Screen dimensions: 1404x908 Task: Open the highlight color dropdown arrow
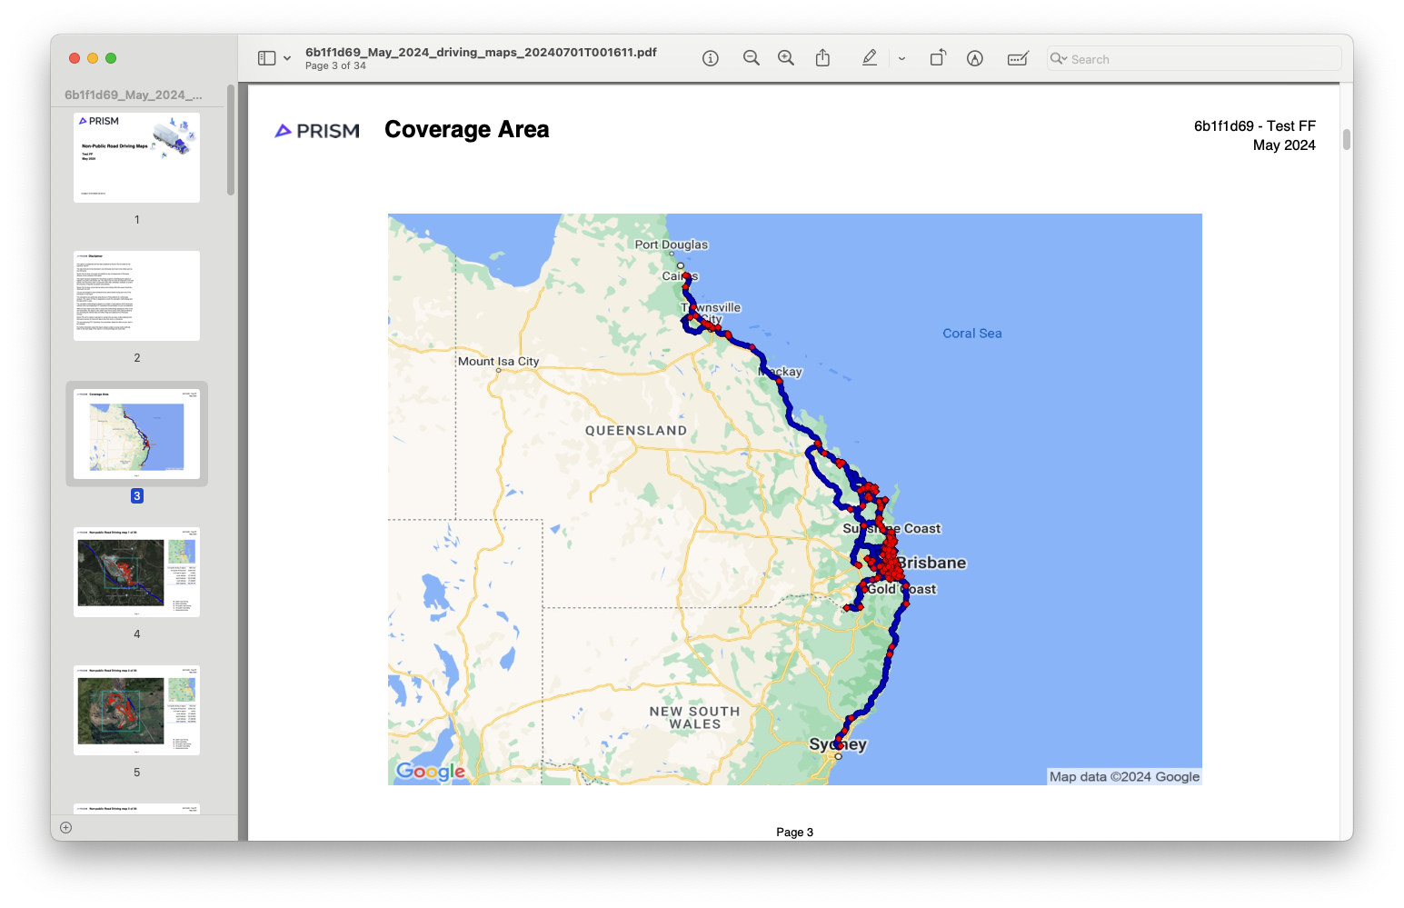coord(901,58)
